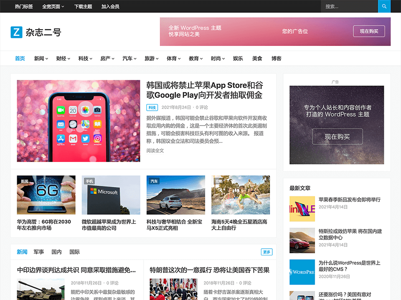Click the blue Z site logo
401x300 pixels.
tap(16, 32)
